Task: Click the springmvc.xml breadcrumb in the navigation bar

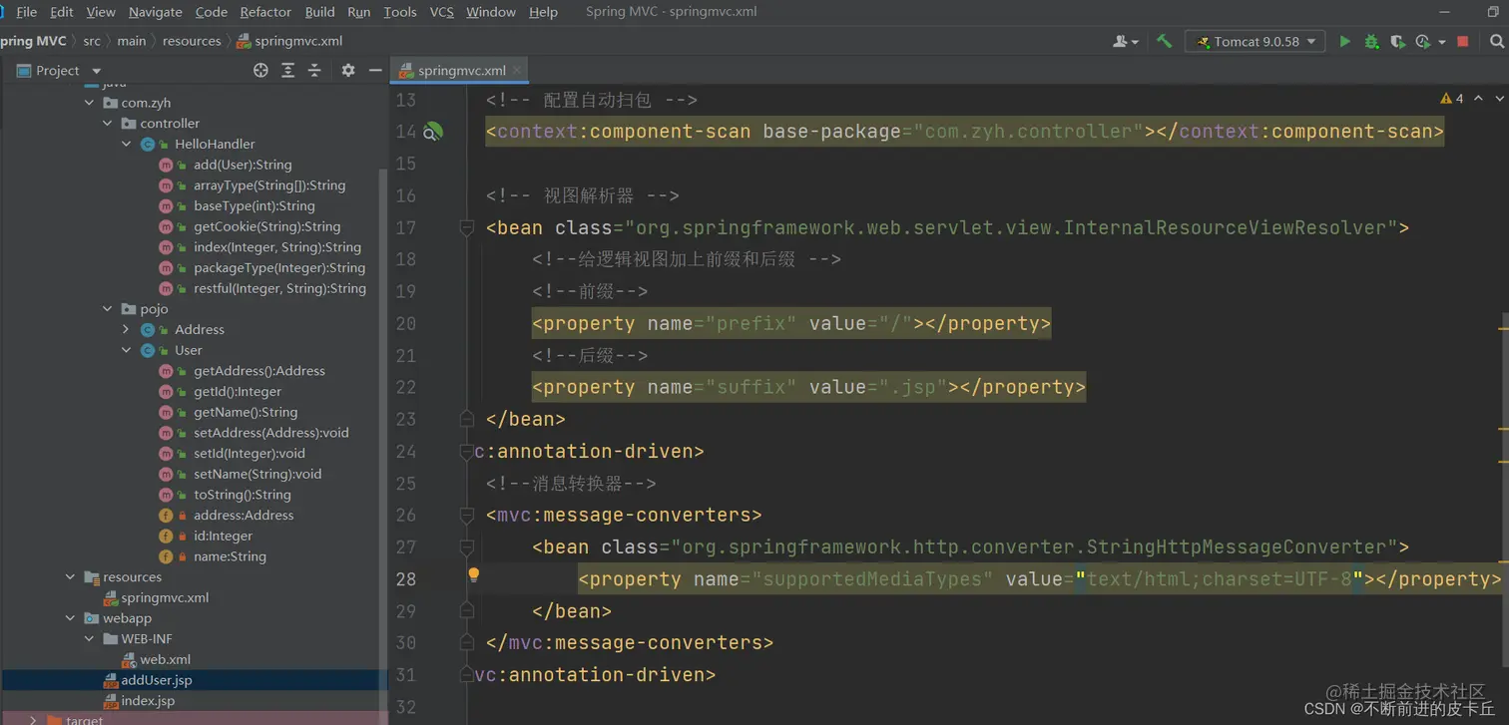Action: 289,41
